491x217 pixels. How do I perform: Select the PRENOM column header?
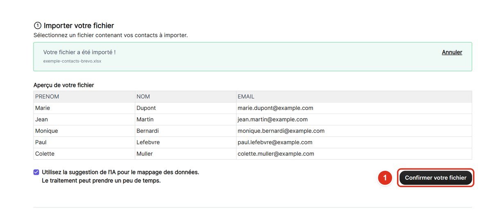point(84,97)
